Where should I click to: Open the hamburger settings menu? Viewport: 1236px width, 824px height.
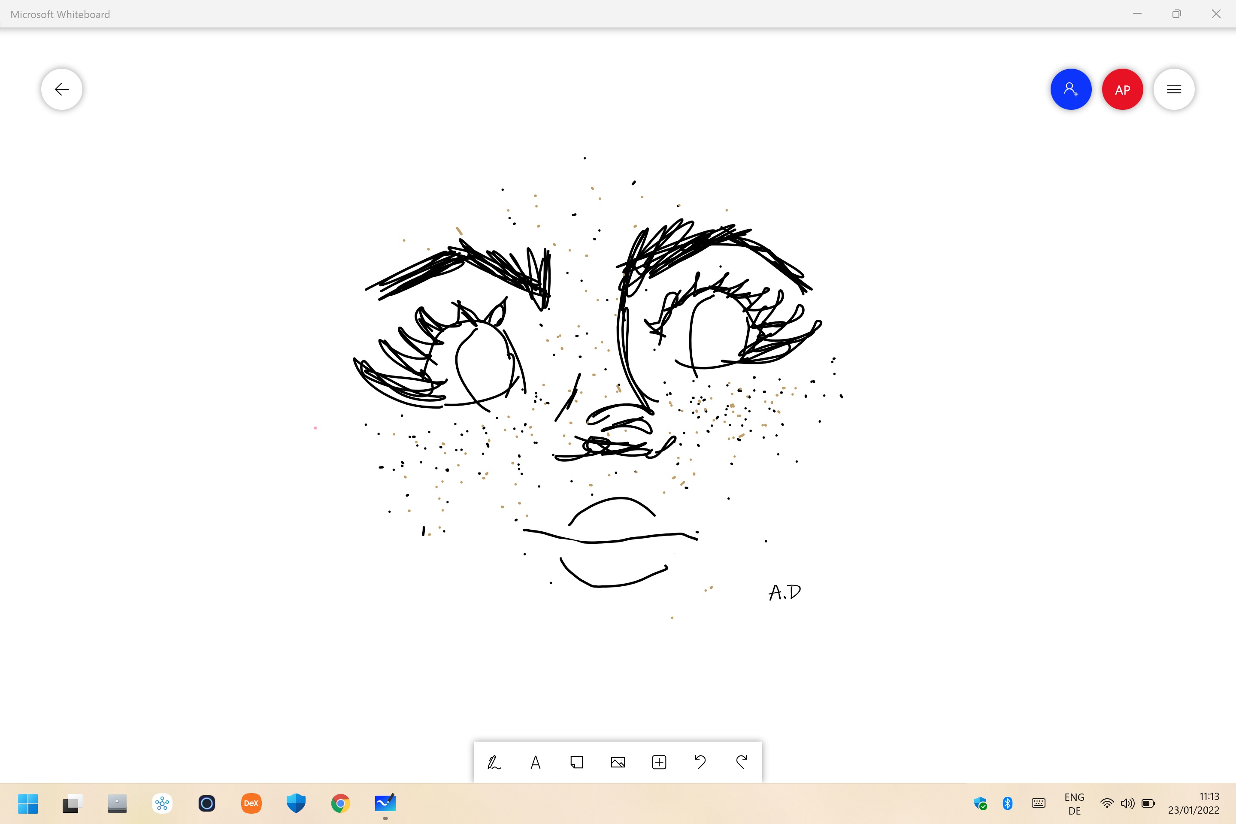coord(1173,89)
